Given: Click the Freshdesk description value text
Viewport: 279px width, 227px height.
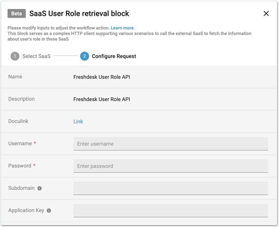Looking at the screenshot, I should [102, 99].
